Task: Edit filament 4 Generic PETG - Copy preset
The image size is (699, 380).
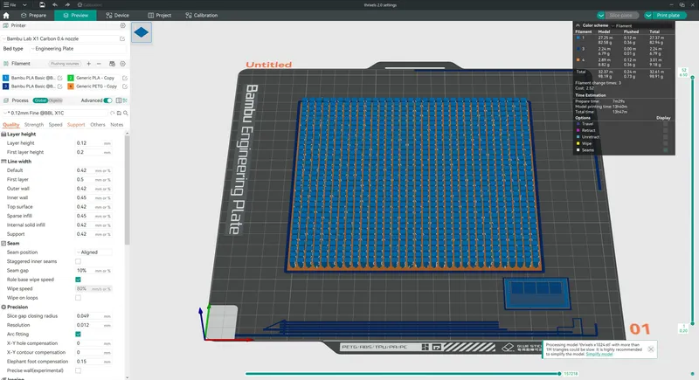Action: click(x=125, y=86)
